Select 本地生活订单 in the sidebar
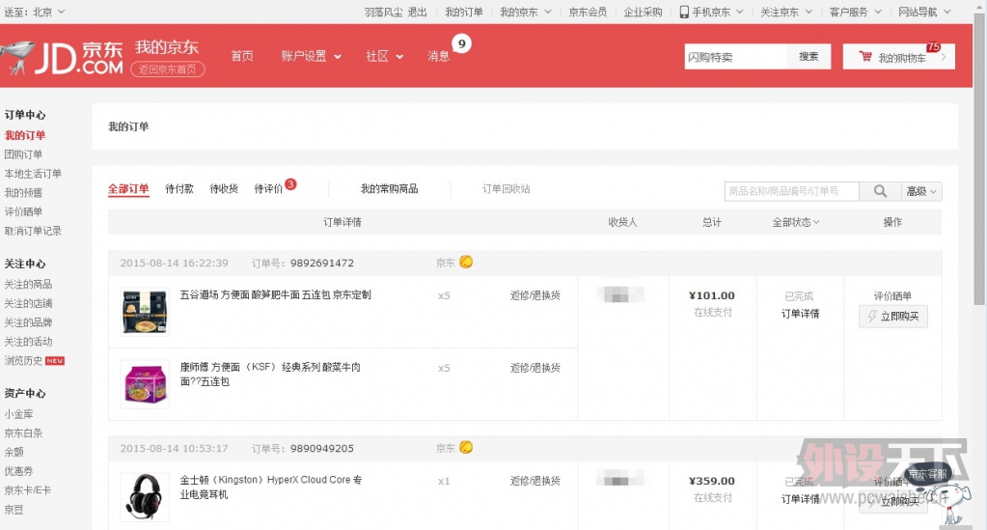This screenshot has height=530, width=987. (x=33, y=174)
